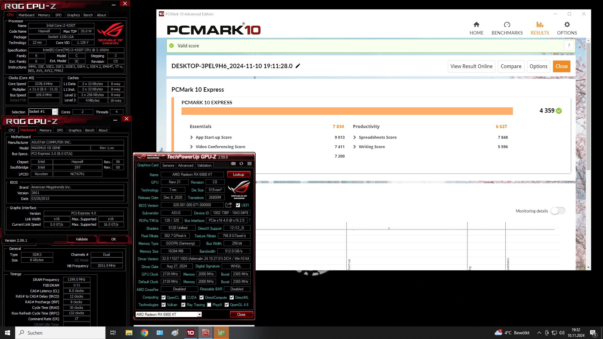Image resolution: width=603 pixels, height=339 pixels.
Task: Toggle CUDA checkbox
Action: click(183, 298)
